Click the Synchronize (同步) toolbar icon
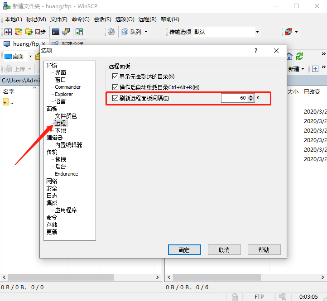The height and width of the screenshot is (301, 327). point(36,32)
